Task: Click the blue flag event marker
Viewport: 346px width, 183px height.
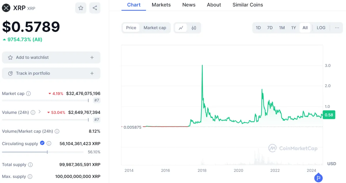Action: [x=318, y=178]
